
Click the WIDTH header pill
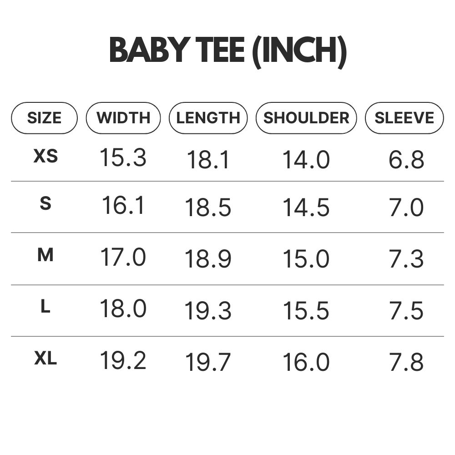point(123,118)
